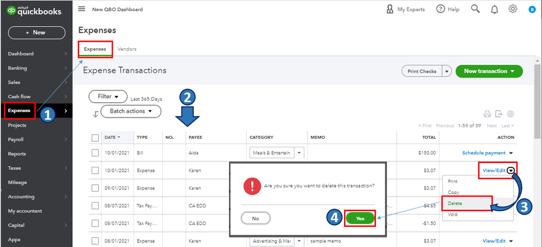
Task: Switch to the Expenses tab
Action: (x=95, y=49)
